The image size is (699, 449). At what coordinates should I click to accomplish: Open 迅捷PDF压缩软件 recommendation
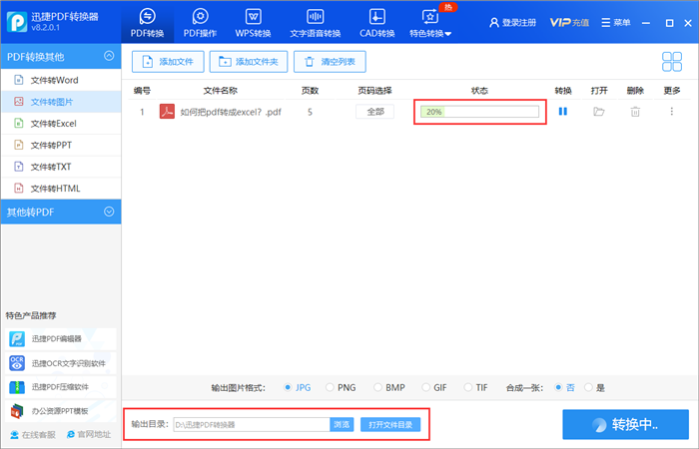61,387
